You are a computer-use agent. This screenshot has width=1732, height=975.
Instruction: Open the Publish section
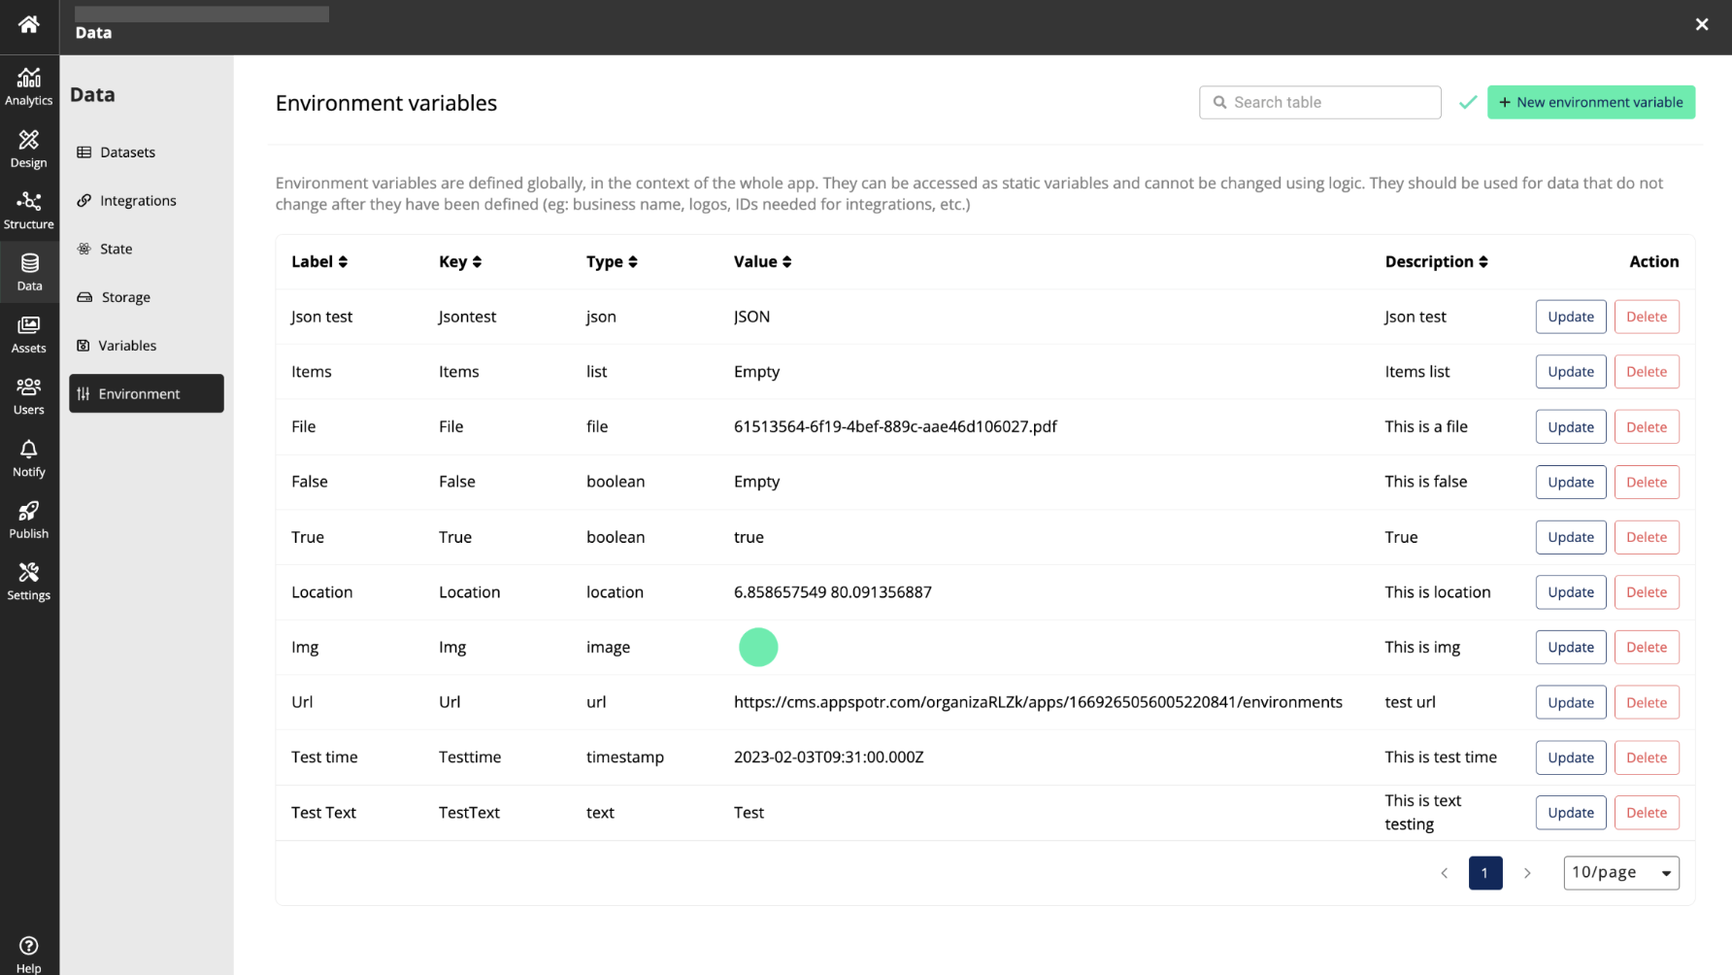pos(29,520)
